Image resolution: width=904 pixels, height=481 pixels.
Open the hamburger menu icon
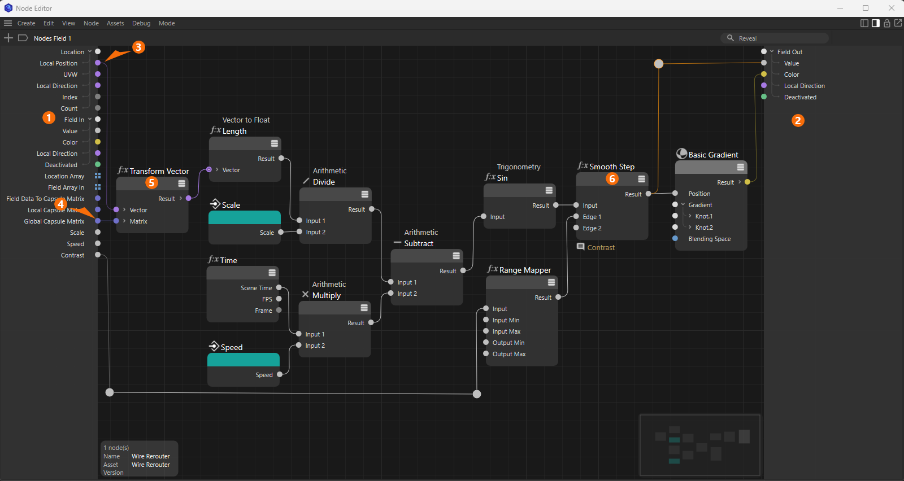pyautogui.click(x=8, y=23)
